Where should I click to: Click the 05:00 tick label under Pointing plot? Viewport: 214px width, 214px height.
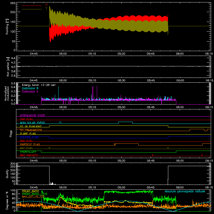[x=63, y=54]
